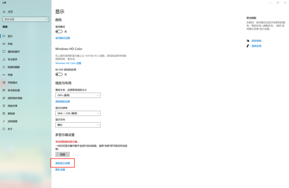This screenshot has height=188, width=289.
Task: Maximize the settings window
Action: click(x=278, y=3)
